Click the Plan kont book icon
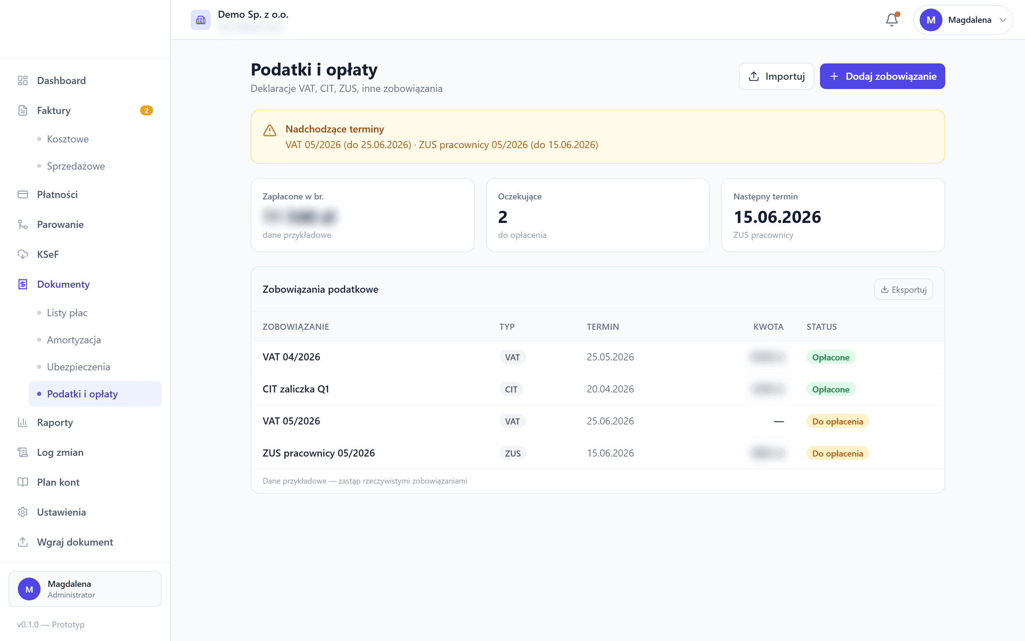The image size is (1025, 641). point(23,483)
